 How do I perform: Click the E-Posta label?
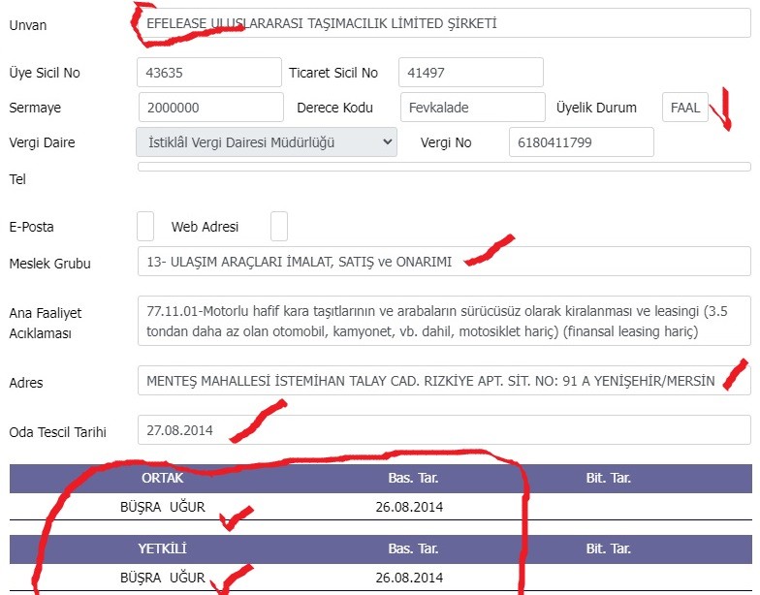31,227
